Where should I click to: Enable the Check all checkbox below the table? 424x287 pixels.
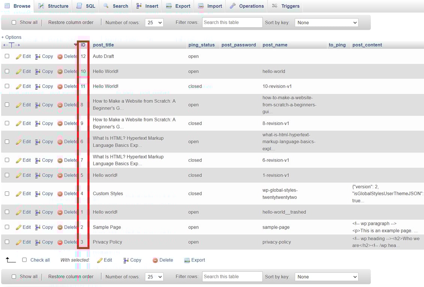tap(24, 260)
